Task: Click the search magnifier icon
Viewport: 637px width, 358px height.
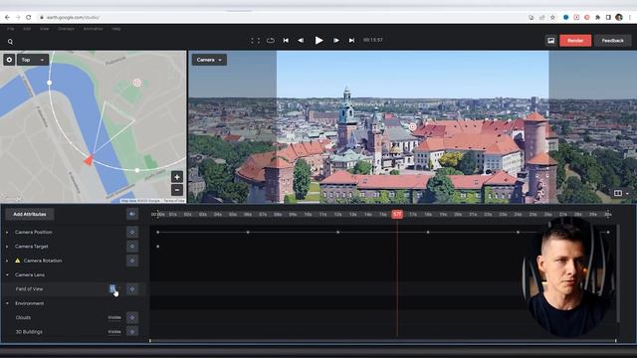Action: (10, 42)
